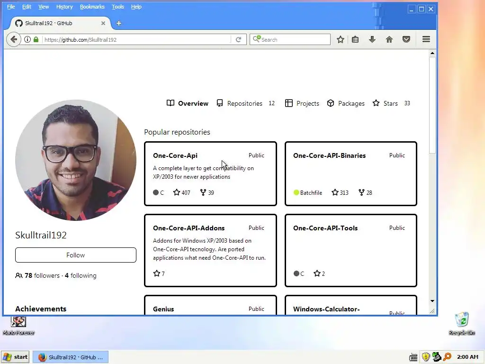Click the star icon on One-Core-API-Tools card
The width and height of the screenshot is (485, 364).
[x=317, y=273]
